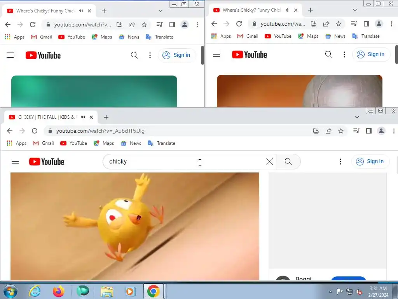Open YouTube settings dots in top-right window
Screen dimensions: 398x299
point(344,55)
